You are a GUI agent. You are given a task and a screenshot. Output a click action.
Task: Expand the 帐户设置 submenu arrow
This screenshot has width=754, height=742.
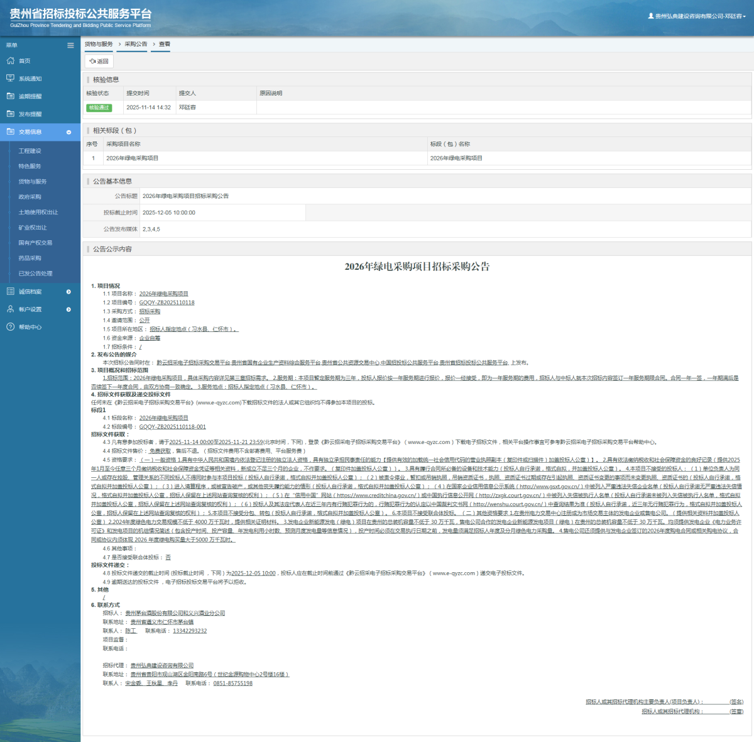point(68,309)
